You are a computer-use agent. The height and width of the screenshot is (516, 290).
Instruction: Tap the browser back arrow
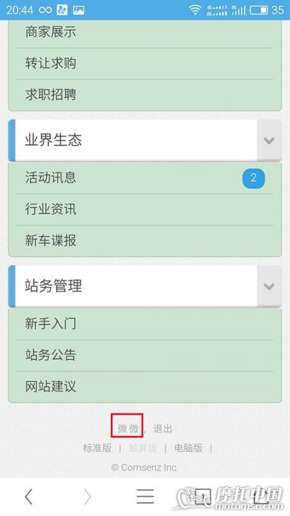click(x=29, y=497)
